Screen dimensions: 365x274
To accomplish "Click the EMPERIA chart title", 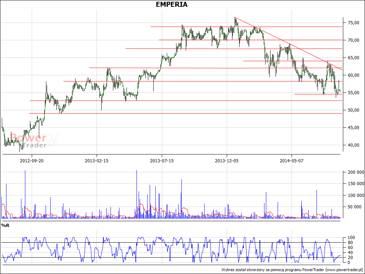I will (171, 4).
